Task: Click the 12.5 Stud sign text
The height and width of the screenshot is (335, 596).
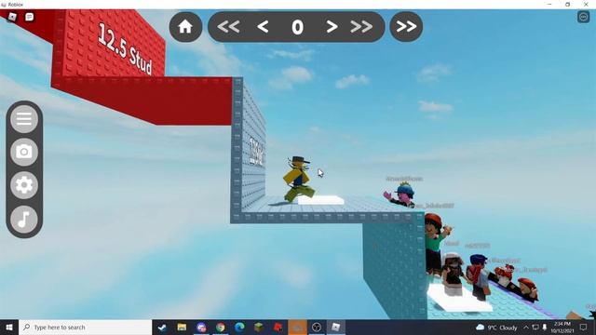Action: [125, 48]
